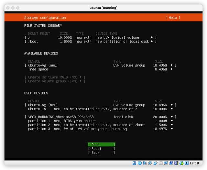Screen dimensions: 207x170
Task: Choose Create software RAID (md)
Action: pyautogui.click(x=55, y=77)
